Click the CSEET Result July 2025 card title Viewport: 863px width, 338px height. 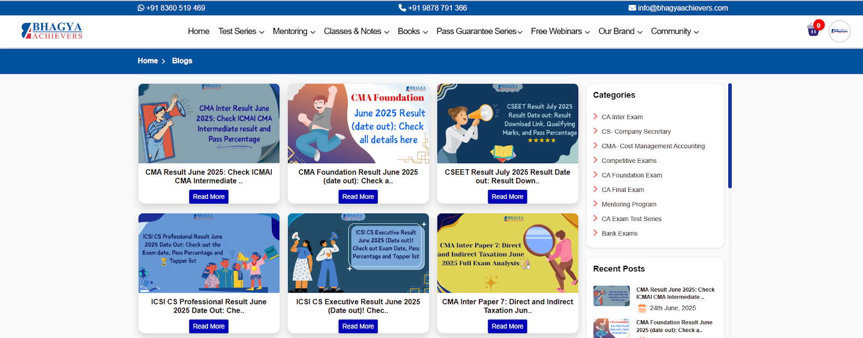508,176
